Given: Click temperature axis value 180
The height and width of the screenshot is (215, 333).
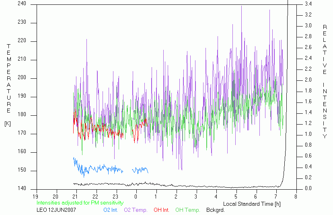Looking at the screenshot, I should click(22, 115).
